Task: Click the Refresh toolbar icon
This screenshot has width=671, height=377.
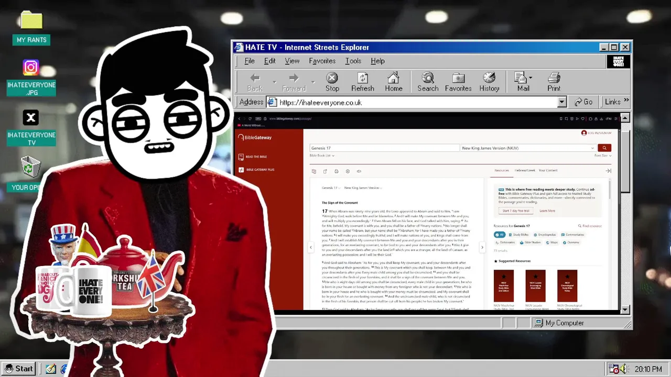Action: (x=363, y=82)
